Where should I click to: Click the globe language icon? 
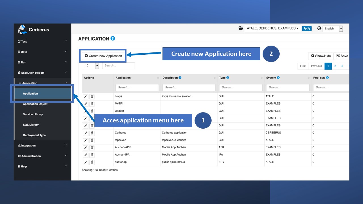(x=319, y=28)
